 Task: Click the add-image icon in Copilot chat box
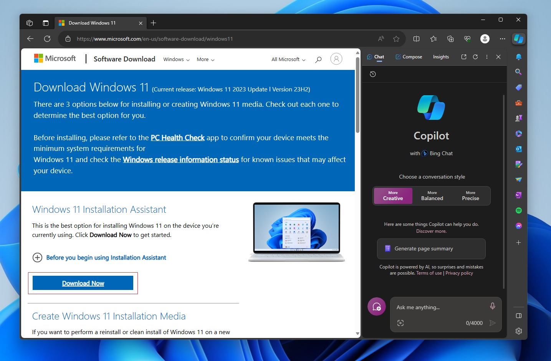400,323
